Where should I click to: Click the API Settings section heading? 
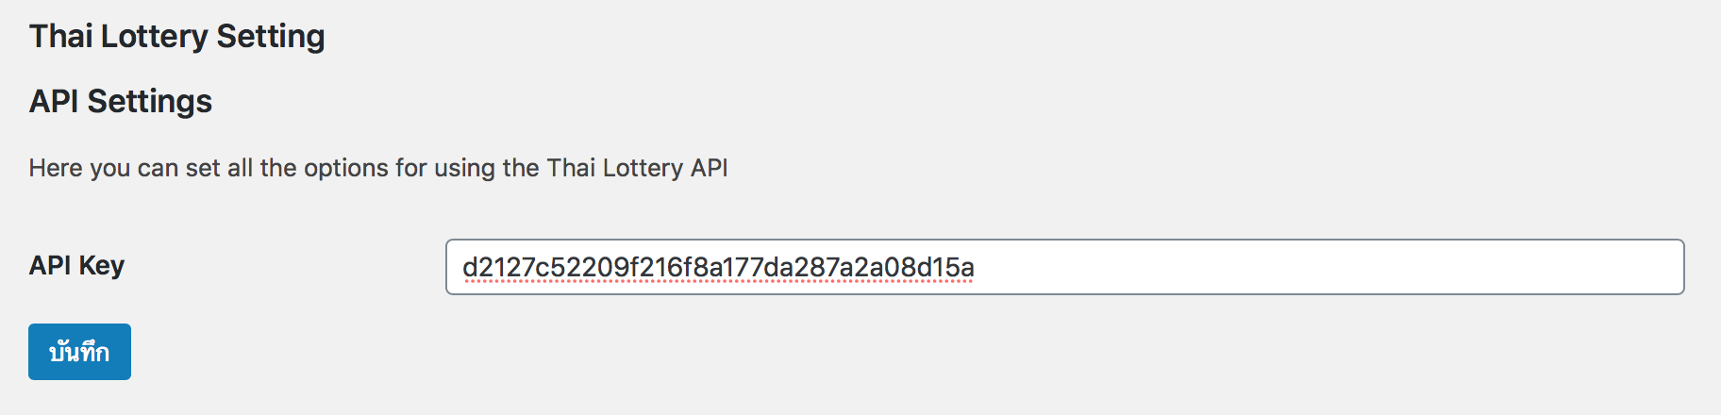tap(121, 101)
